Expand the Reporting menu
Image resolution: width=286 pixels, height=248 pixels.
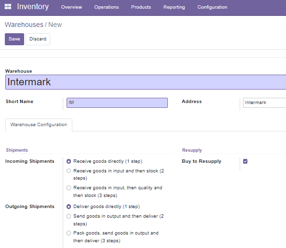click(x=174, y=7)
